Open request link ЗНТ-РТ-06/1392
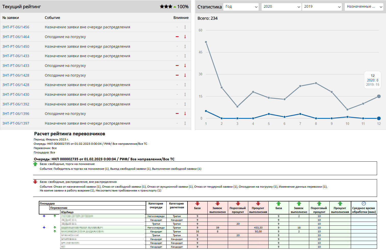The height and width of the screenshot is (252, 386). [x=16, y=104]
